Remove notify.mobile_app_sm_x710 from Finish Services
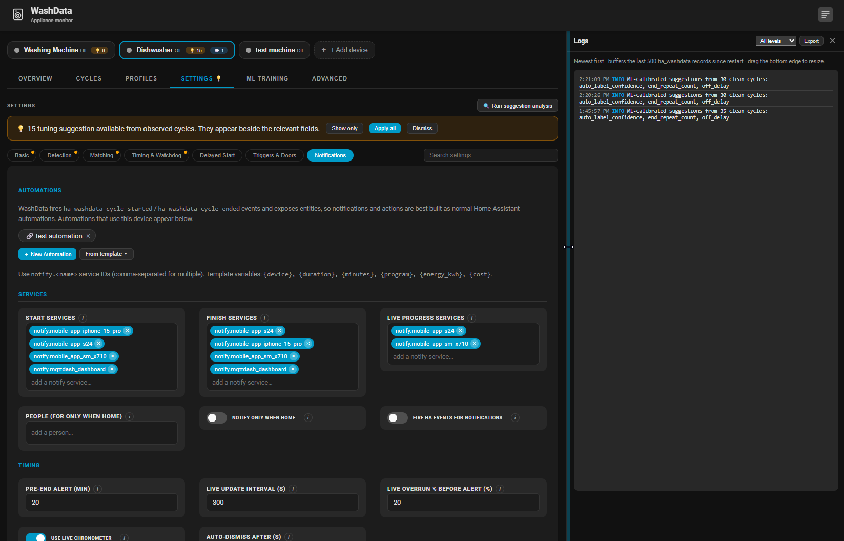 coord(294,356)
